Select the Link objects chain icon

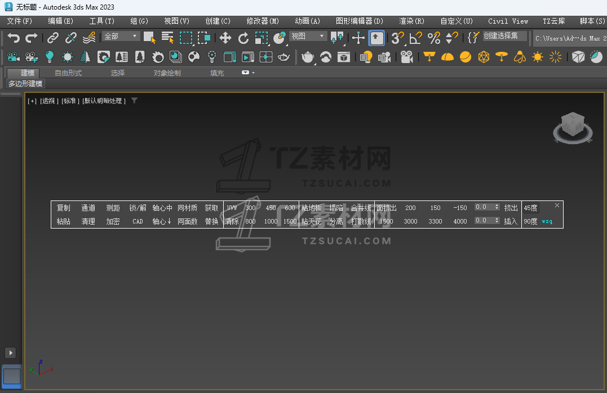53,38
